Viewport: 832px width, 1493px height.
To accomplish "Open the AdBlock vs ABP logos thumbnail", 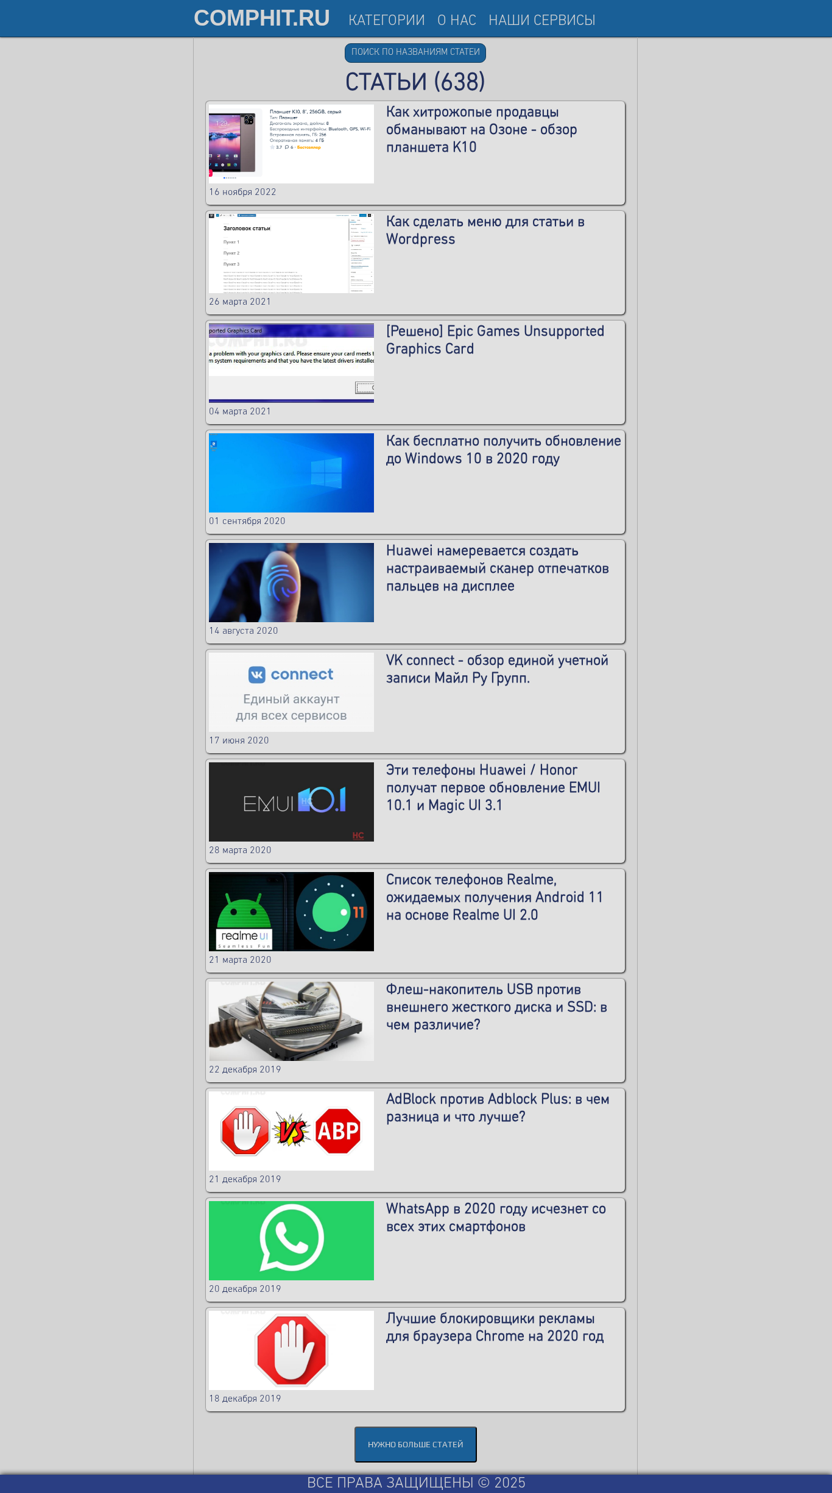I will pos(291,1131).
